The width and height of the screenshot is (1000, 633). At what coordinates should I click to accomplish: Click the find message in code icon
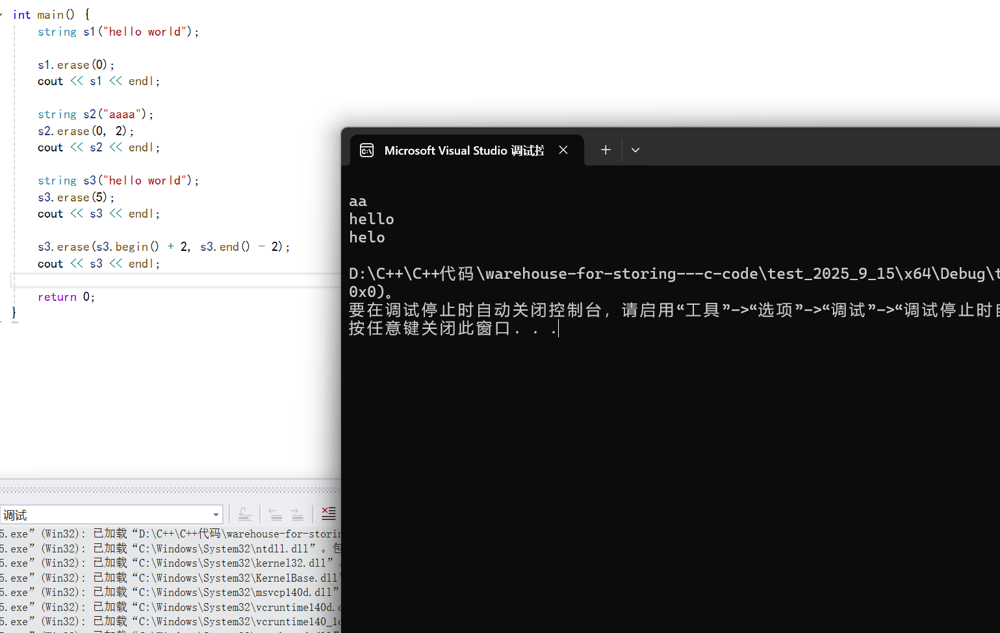coord(245,514)
